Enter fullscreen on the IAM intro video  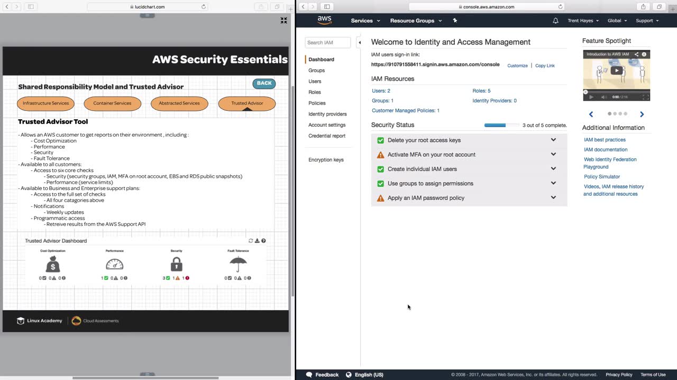click(x=645, y=97)
